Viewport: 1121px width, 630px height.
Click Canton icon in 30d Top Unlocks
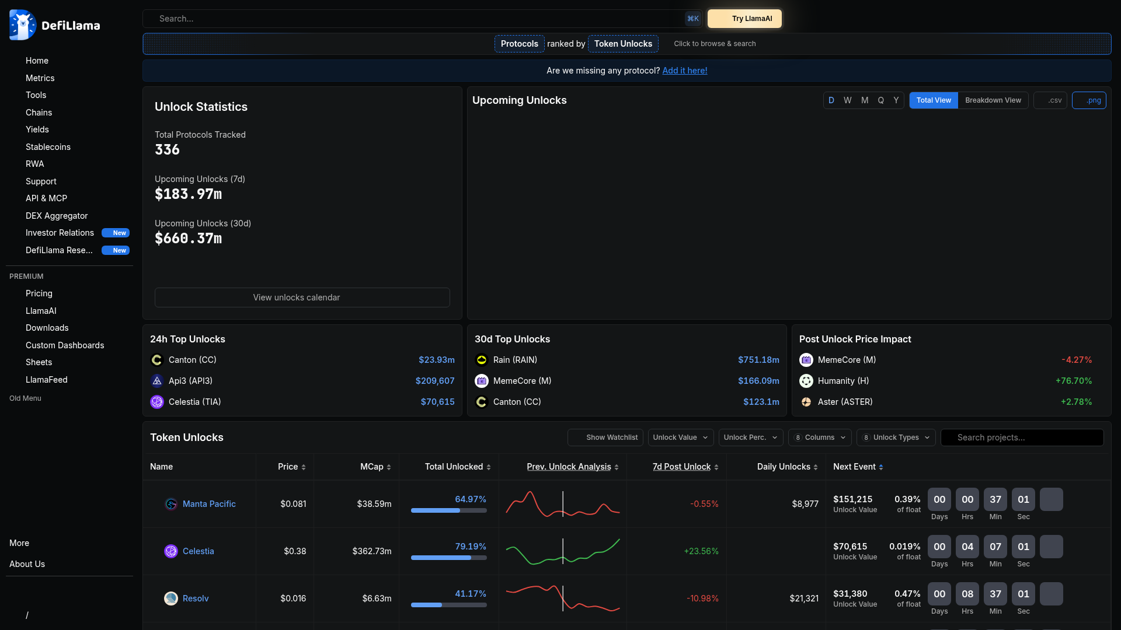click(481, 402)
